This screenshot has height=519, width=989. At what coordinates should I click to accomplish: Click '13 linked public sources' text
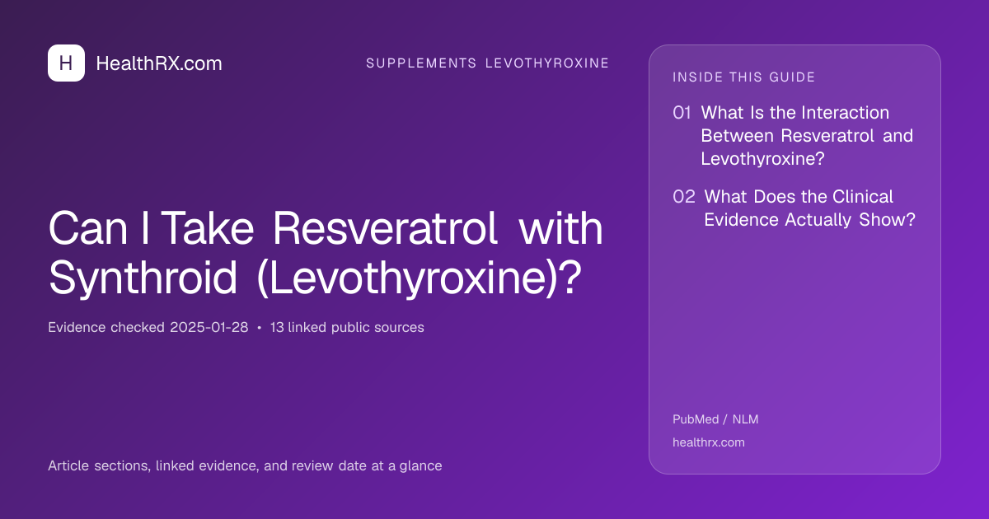pos(347,327)
